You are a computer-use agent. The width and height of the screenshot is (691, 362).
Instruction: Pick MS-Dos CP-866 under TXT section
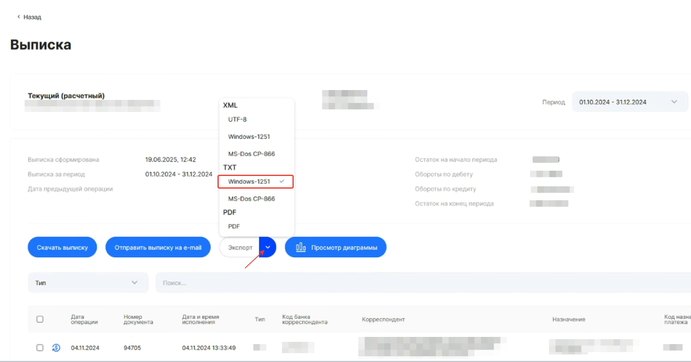tap(251, 198)
